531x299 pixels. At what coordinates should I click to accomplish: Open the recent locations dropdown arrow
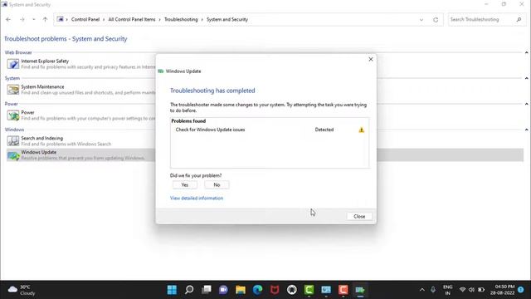33,20
